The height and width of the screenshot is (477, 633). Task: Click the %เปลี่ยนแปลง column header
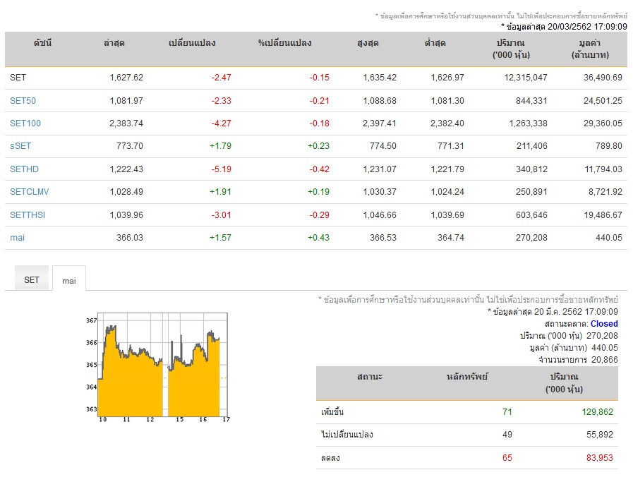[285, 43]
